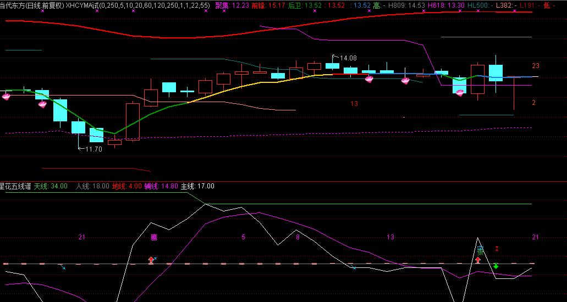The width and height of the screenshot is (567, 302).
Task: Click the magenta 5 label in the indicator panel
Action: coord(244,237)
